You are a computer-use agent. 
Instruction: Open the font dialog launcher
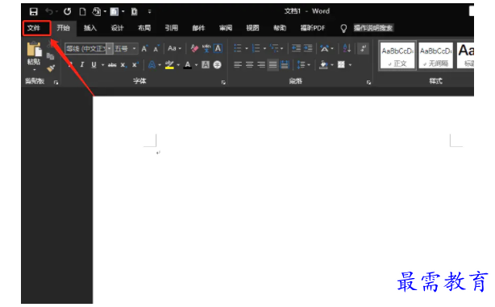point(223,83)
